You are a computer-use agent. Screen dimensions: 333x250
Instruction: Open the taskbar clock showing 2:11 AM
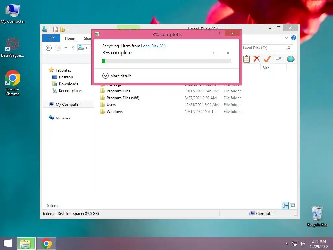tap(319, 243)
